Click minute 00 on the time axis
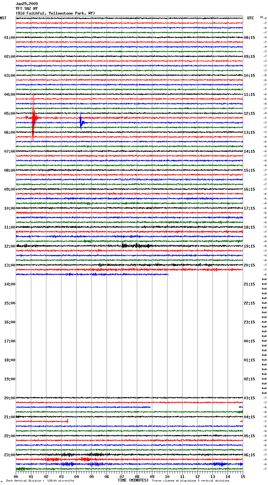The width and height of the screenshot is (268, 485). coord(16,476)
